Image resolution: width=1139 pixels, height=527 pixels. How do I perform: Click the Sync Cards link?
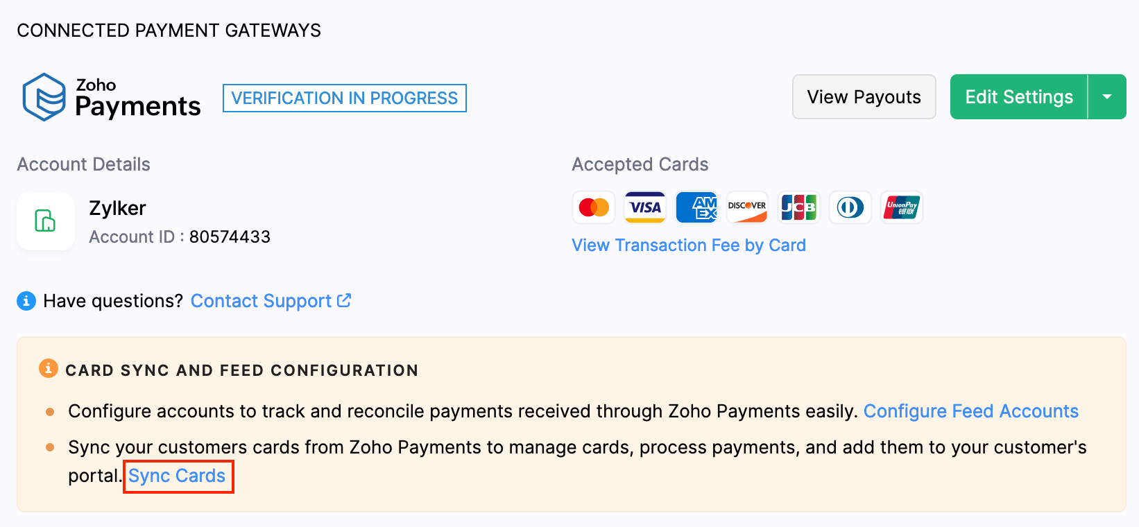coord(178,476)
